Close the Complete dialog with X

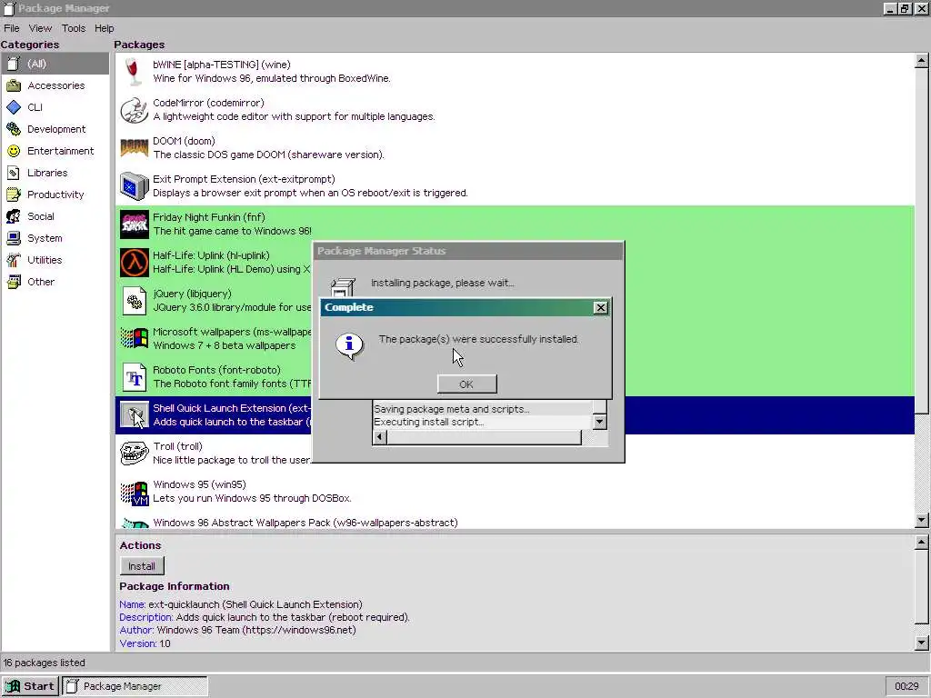point(600,307)
